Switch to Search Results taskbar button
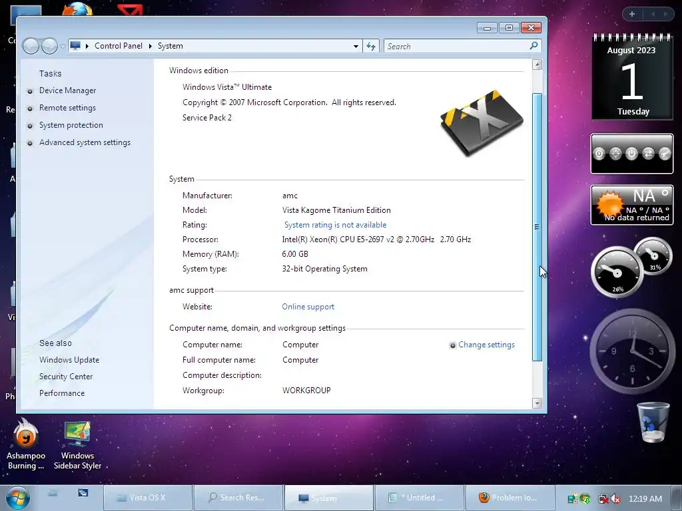 click(x=238, y=498)
